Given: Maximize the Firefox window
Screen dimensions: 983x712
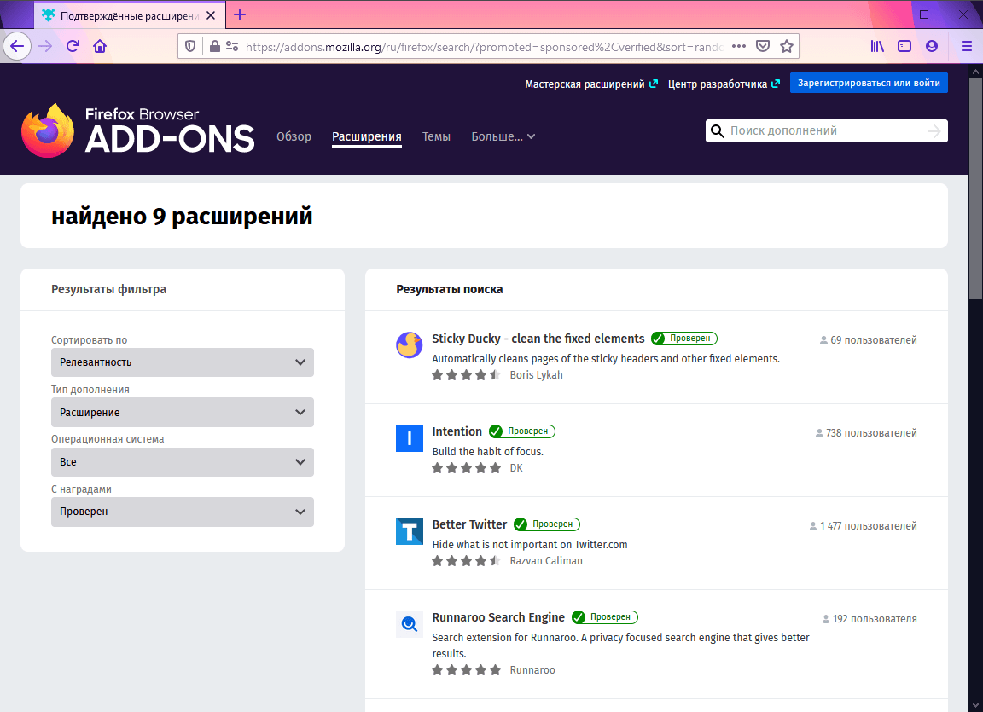Looking at the screenshot, I should (924, 14).
